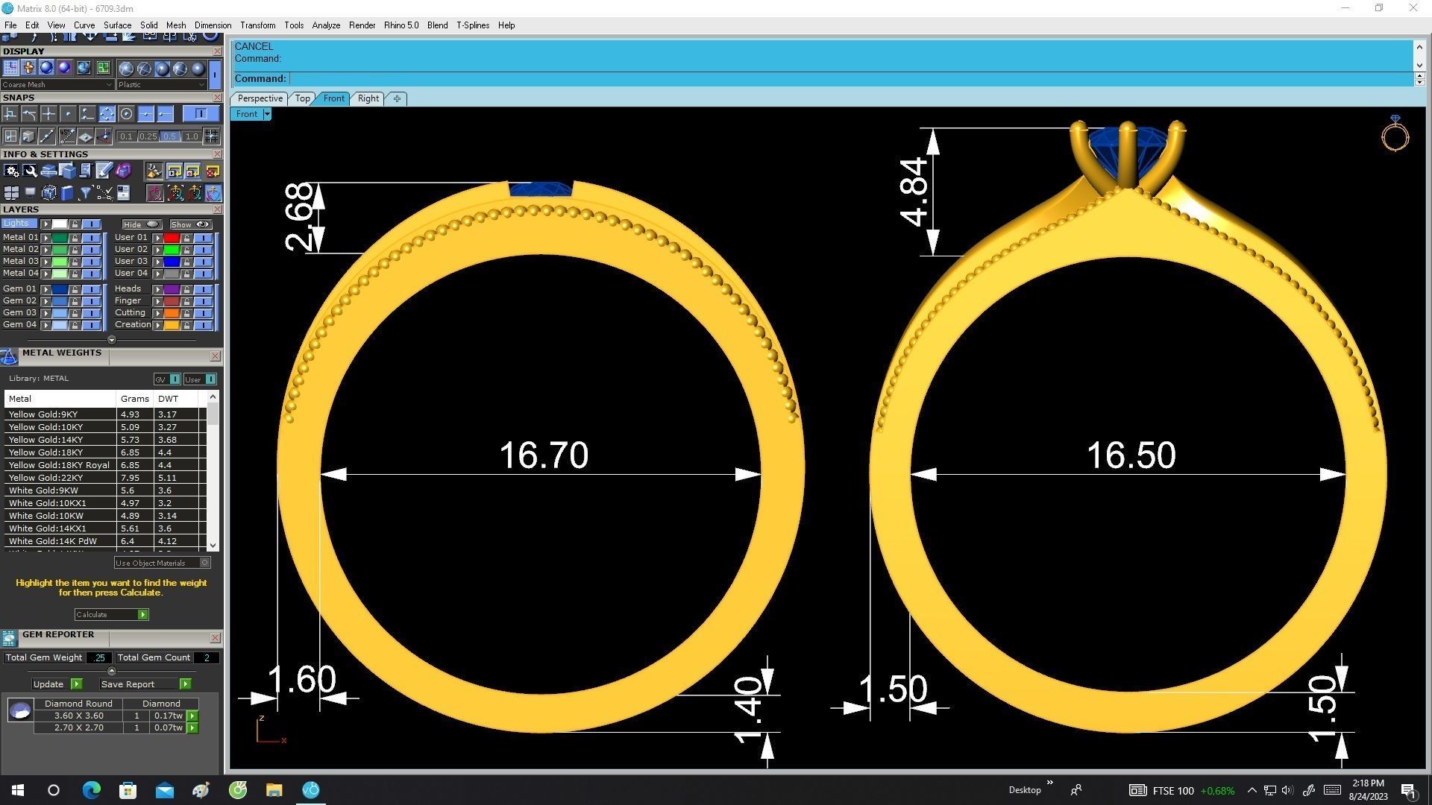This screenshot has width=1432, height=805.
Task: Open the Analyze menu
Action: [326, 25]
